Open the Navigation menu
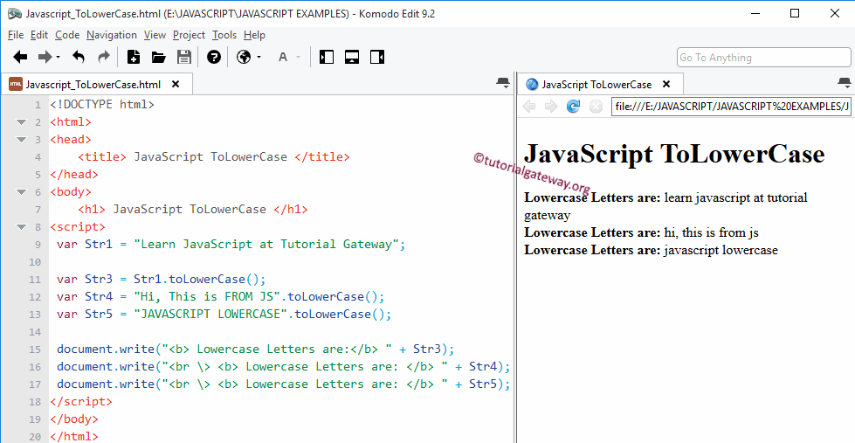This screenshot has height=443, width=855. 111,35
